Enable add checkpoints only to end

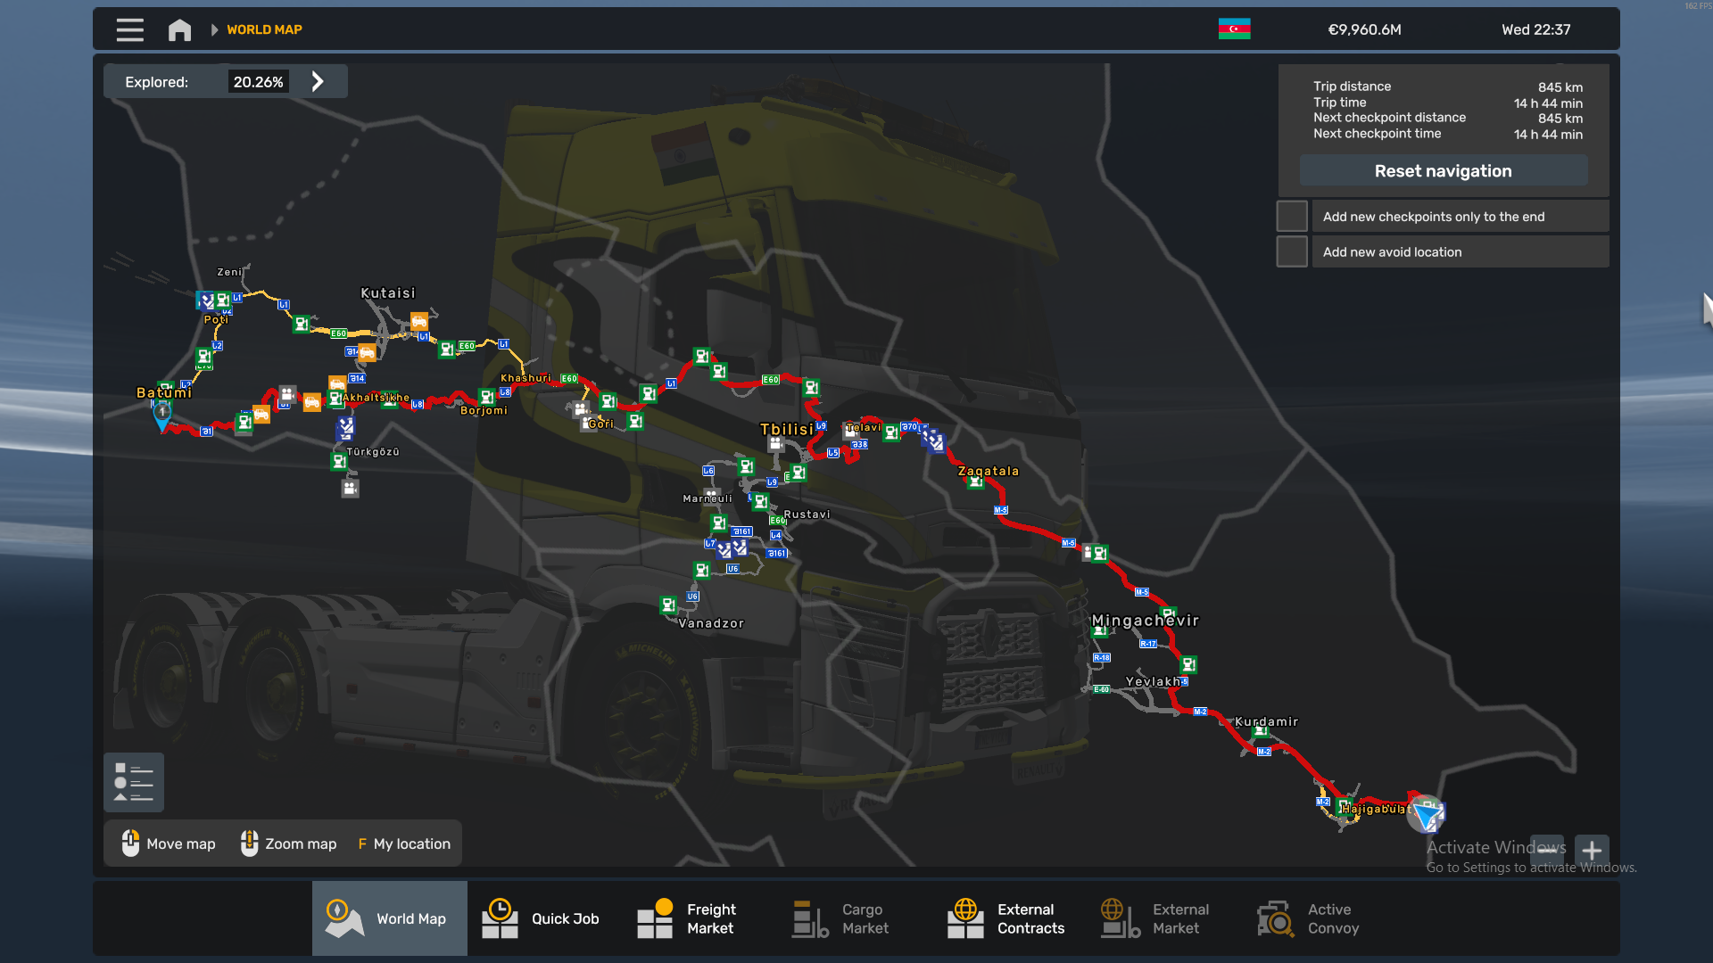tap(1291, 217)
